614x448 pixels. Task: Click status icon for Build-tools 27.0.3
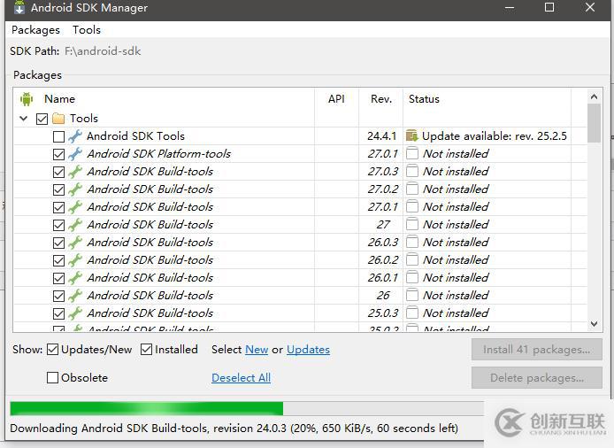pos(412,171)
